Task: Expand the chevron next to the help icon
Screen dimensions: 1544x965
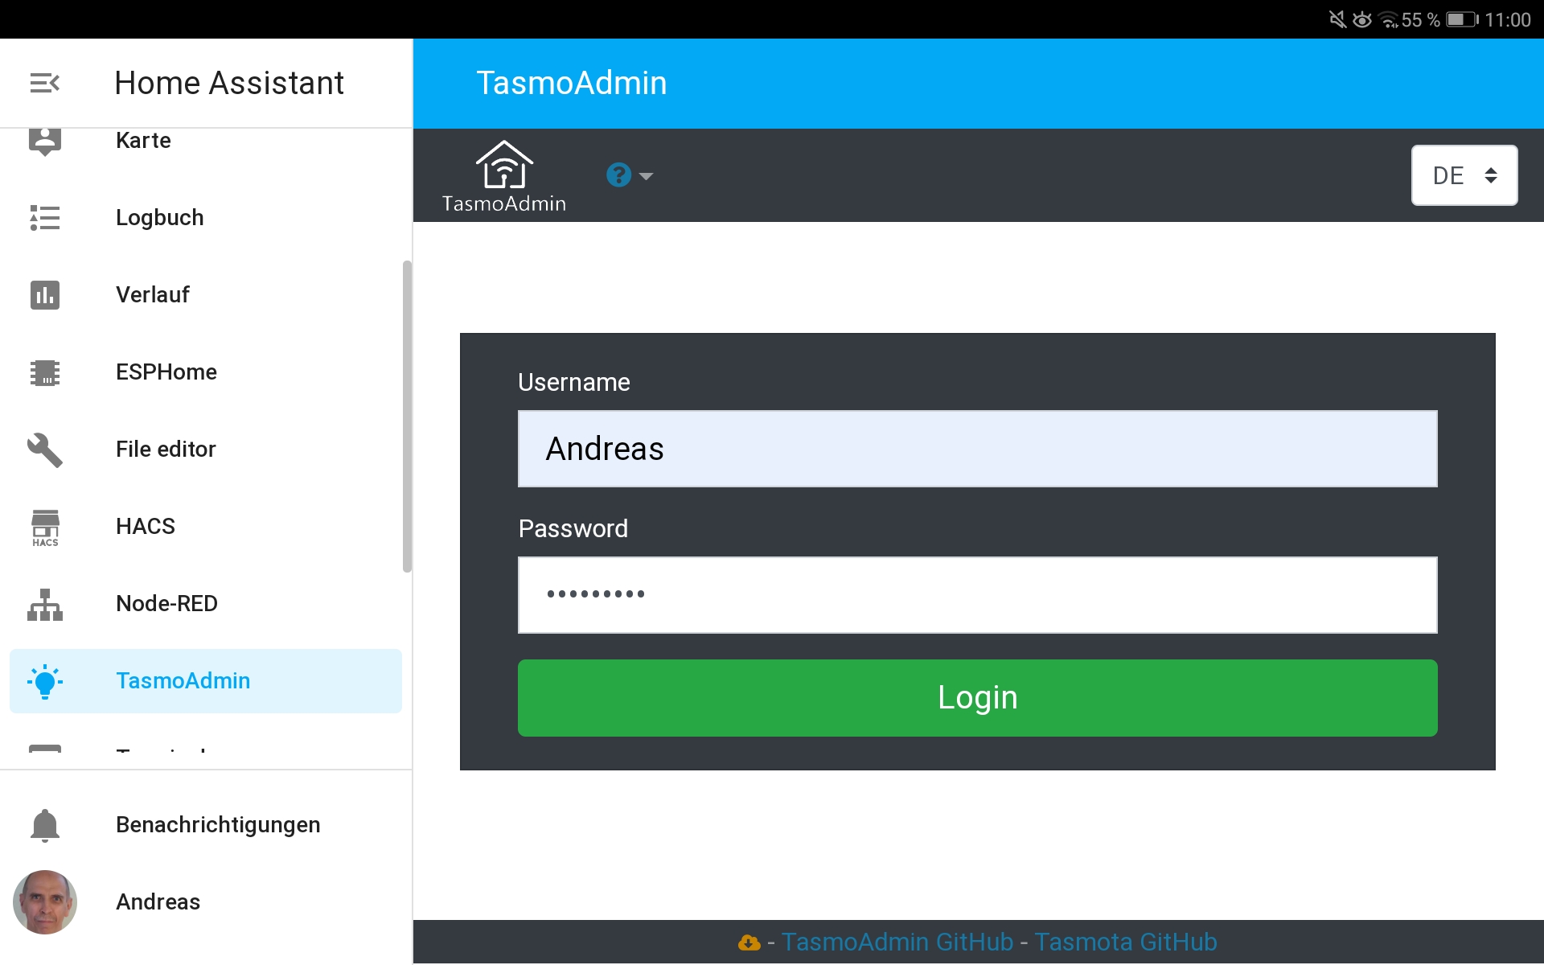Action: click(646, 175)
